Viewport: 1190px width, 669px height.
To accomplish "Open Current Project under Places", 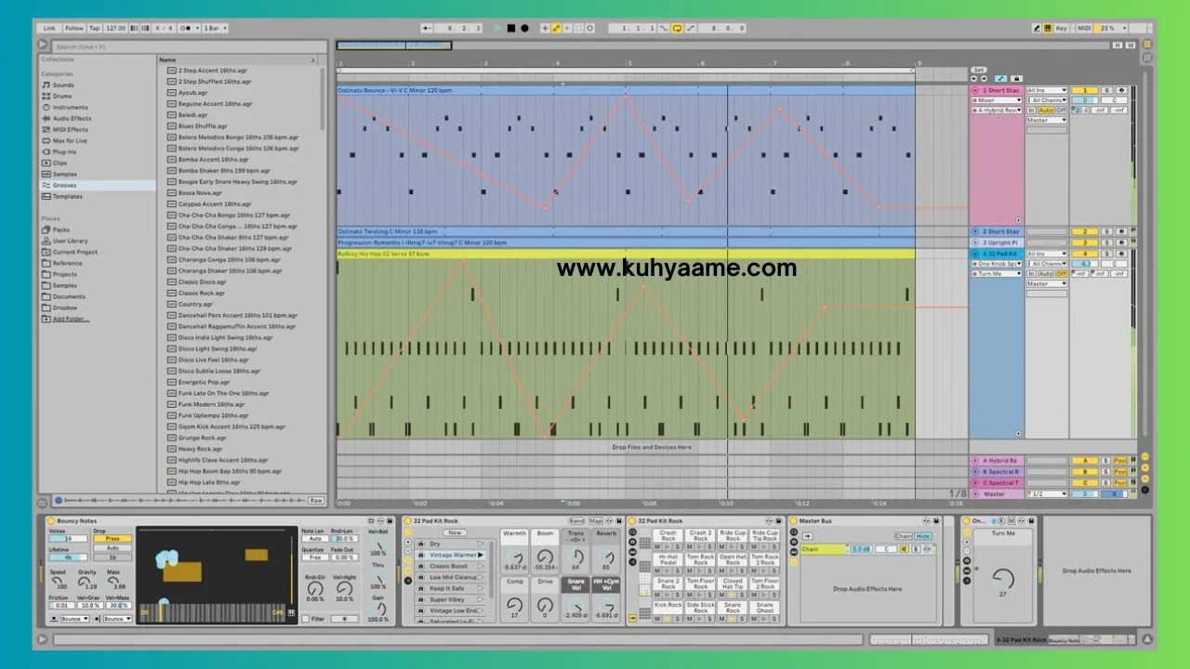I will pyautogui.click(x=74, y=252).
